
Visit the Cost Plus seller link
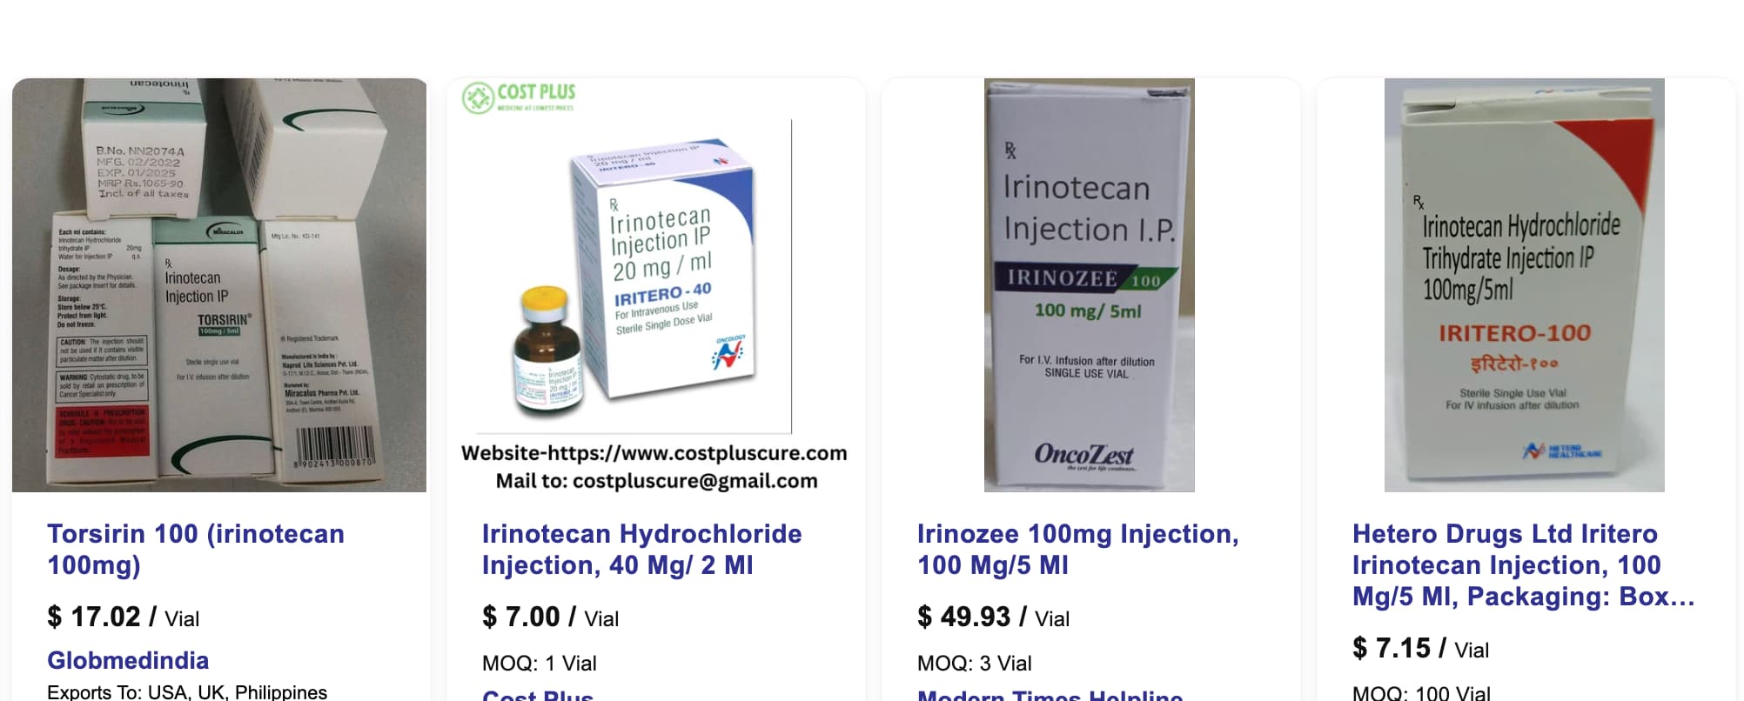pyautogui.click(x=538, y=695)
